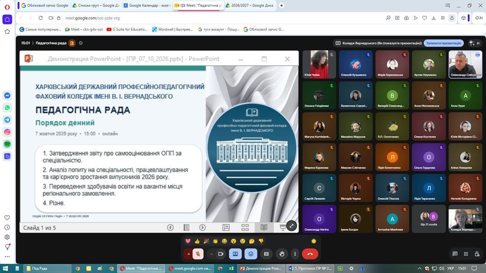The image size is (486, 273).
Task: Leave the call with red hang-up button
Action: (310, 254)
